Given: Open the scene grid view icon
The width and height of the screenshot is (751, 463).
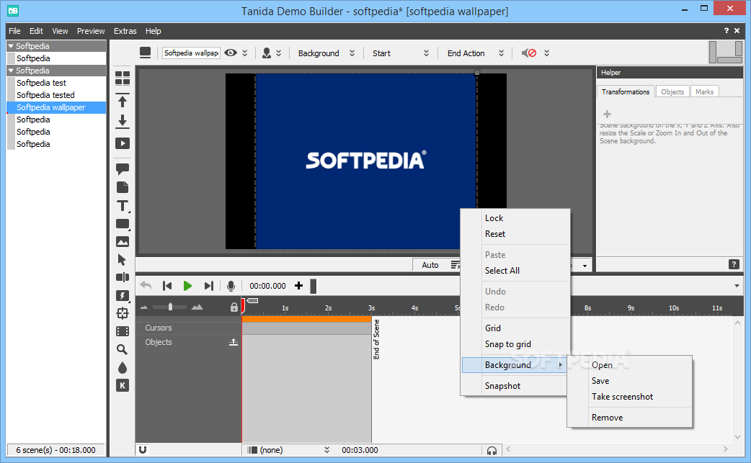Looking at the screenshot, I should [123, 78].
